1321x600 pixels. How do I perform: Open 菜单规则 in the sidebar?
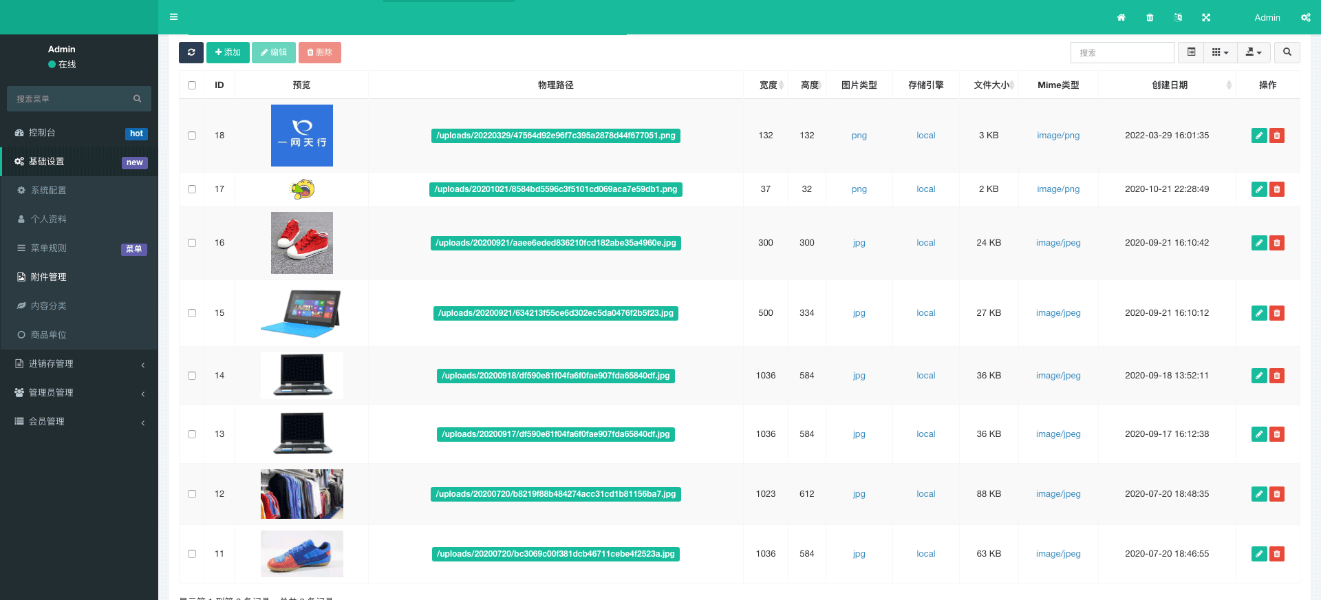pyautogui.click(x=79, y=248)
